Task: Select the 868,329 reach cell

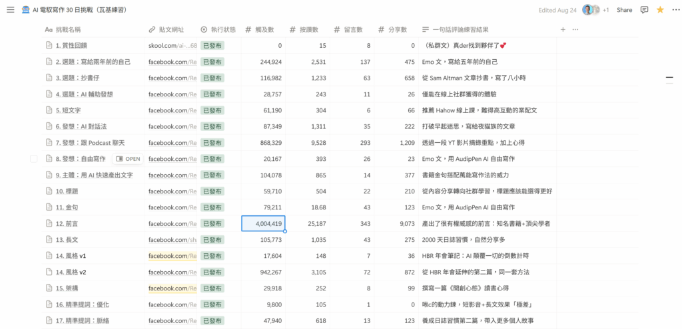Action: coord(263,142)
